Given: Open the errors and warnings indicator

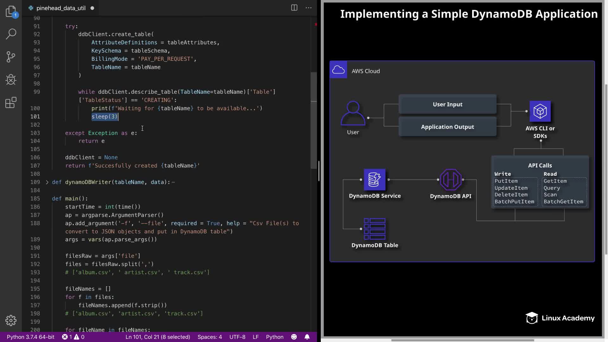Looking at the screenshot, I should click(x=73, y=337).
